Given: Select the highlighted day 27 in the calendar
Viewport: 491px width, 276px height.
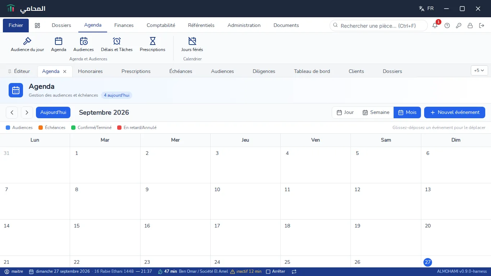Looking at the screenshot, I should click(428, 262).
